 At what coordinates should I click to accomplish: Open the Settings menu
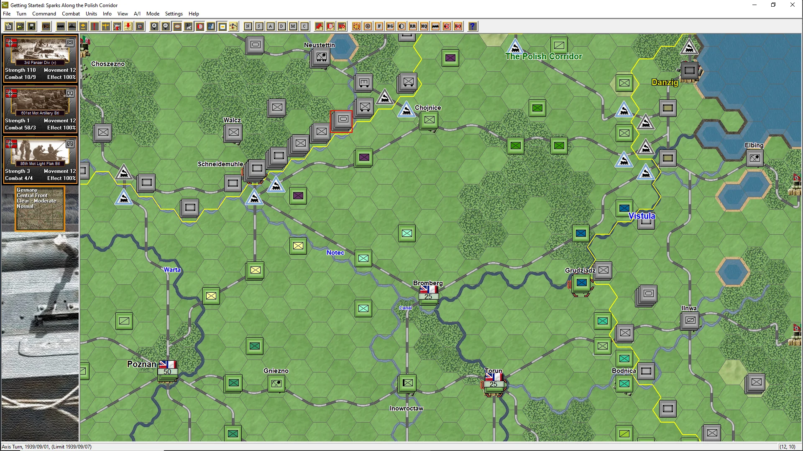(x=174, y=14)
